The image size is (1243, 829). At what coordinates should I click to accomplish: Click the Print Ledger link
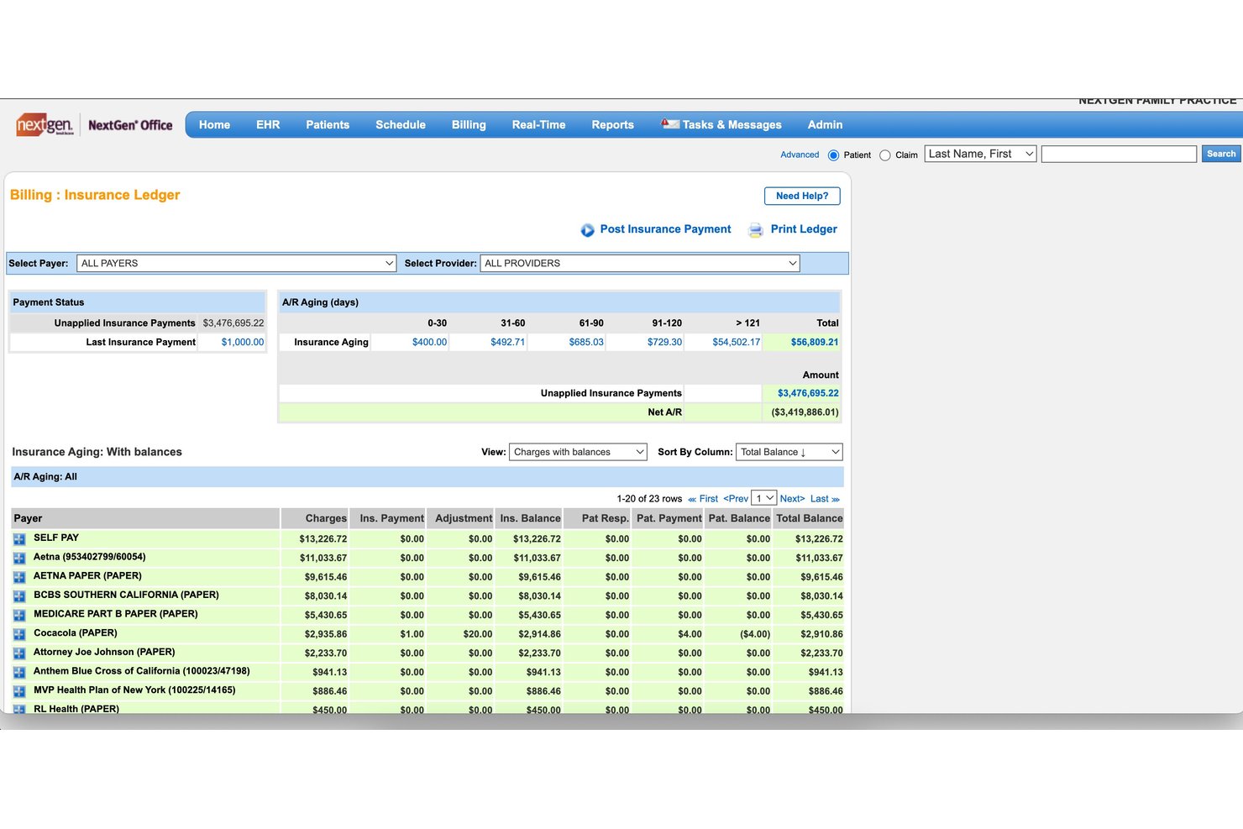[x=804, y=229]
